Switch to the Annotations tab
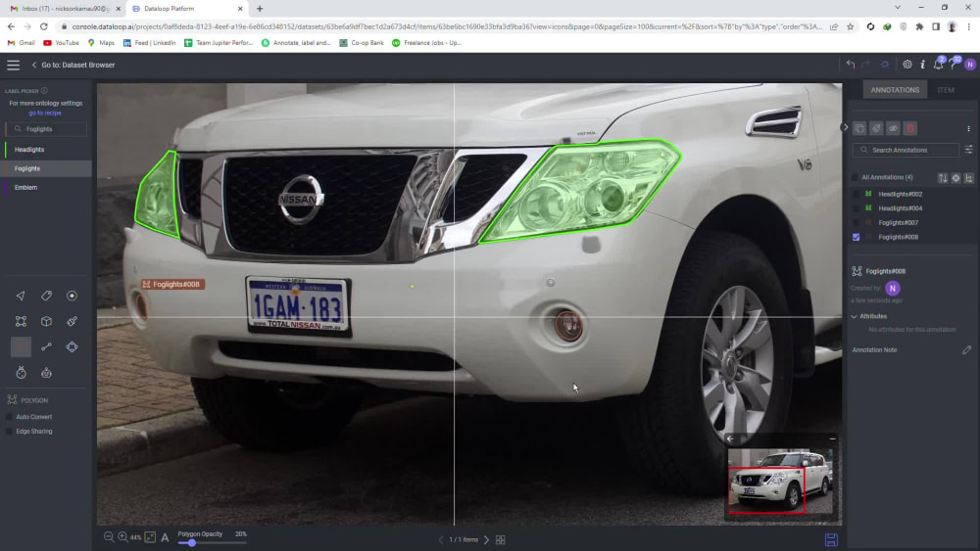Screen dimensions: 980x551 click(x=895, y=90)
